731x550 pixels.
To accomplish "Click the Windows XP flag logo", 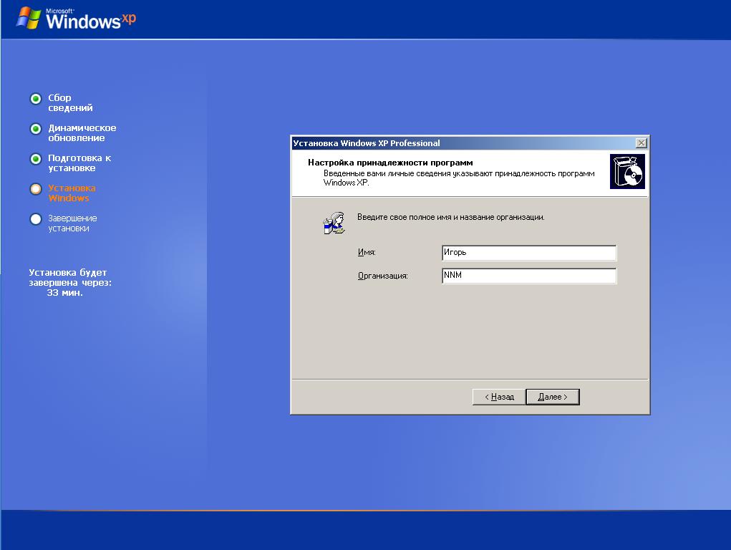I will click(x=28, y=19).
